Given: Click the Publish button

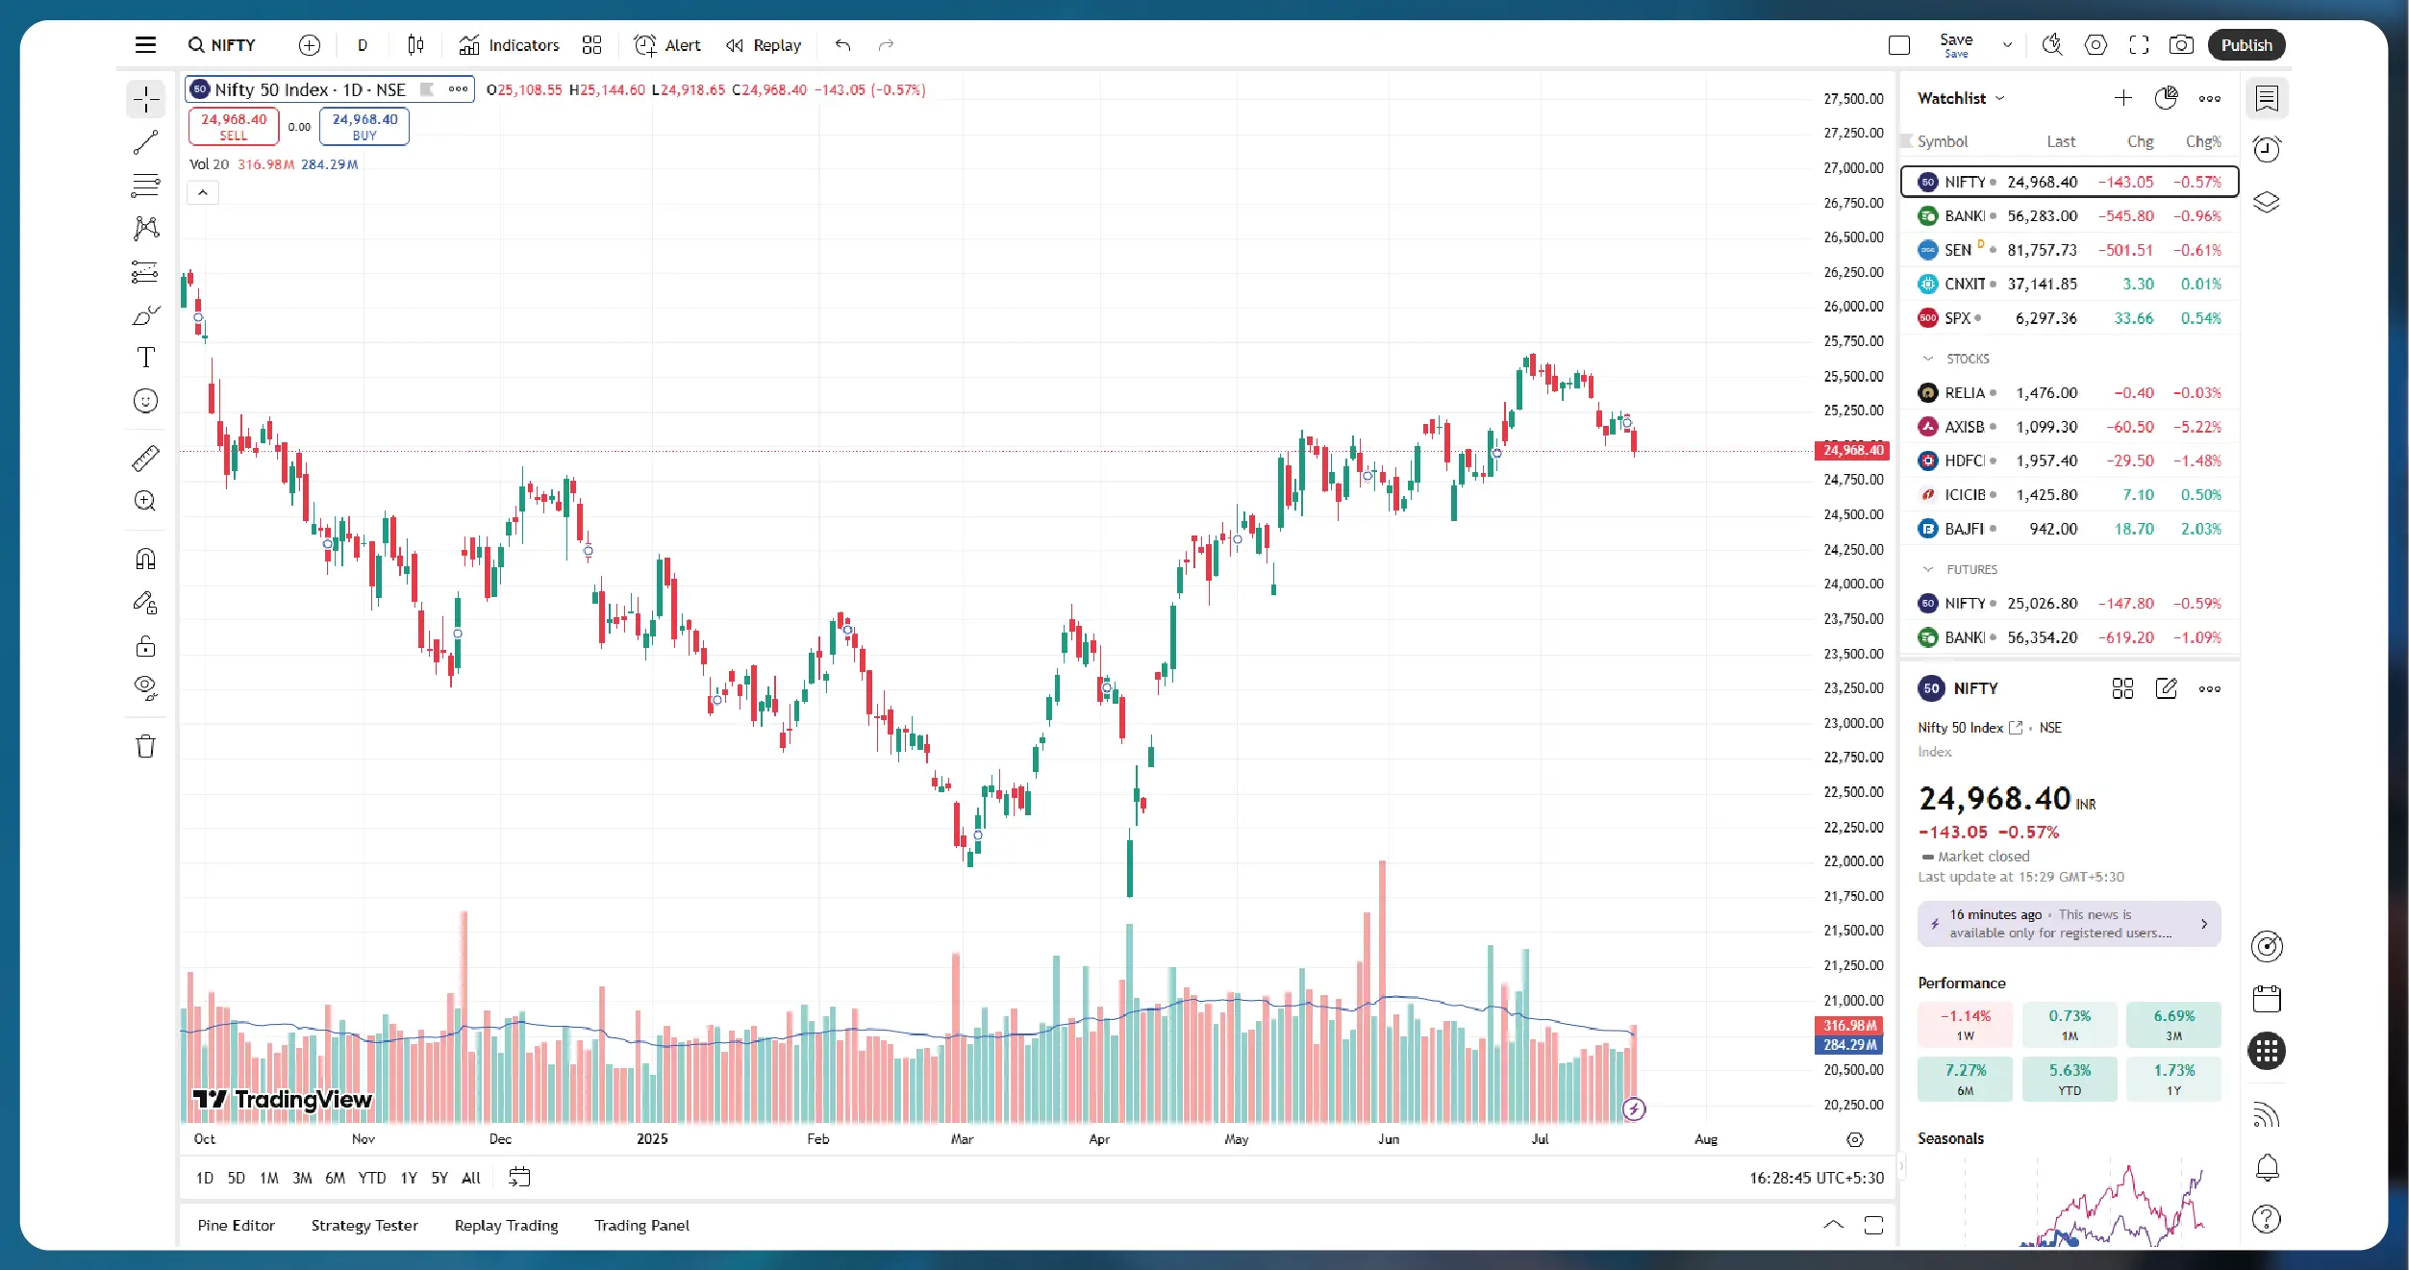Looking at the screenshot, I should tap(2246, 45).
